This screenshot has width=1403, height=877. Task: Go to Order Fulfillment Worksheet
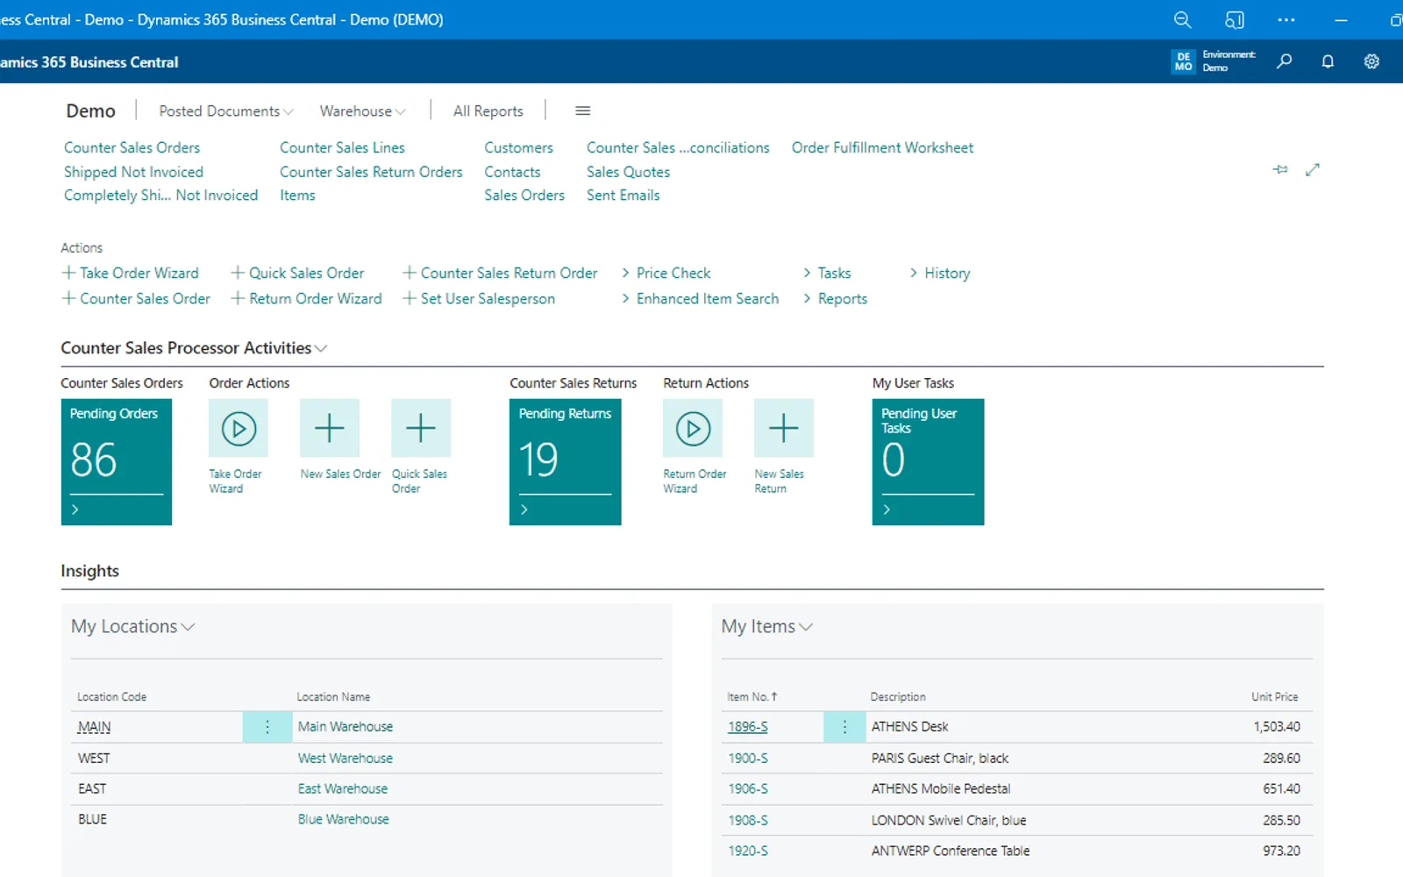(882, 147)
